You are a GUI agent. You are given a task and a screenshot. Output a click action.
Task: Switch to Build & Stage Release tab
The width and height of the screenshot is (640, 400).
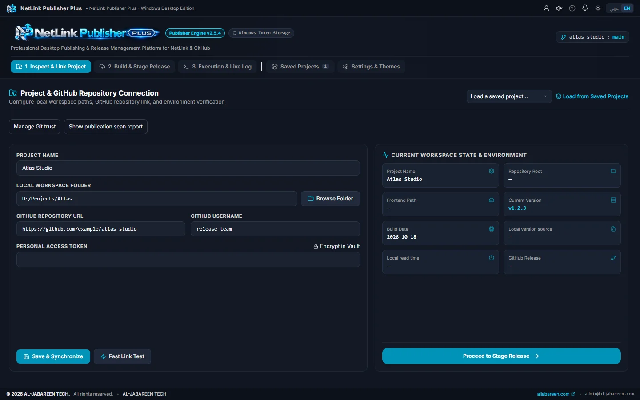click(135, 67)
